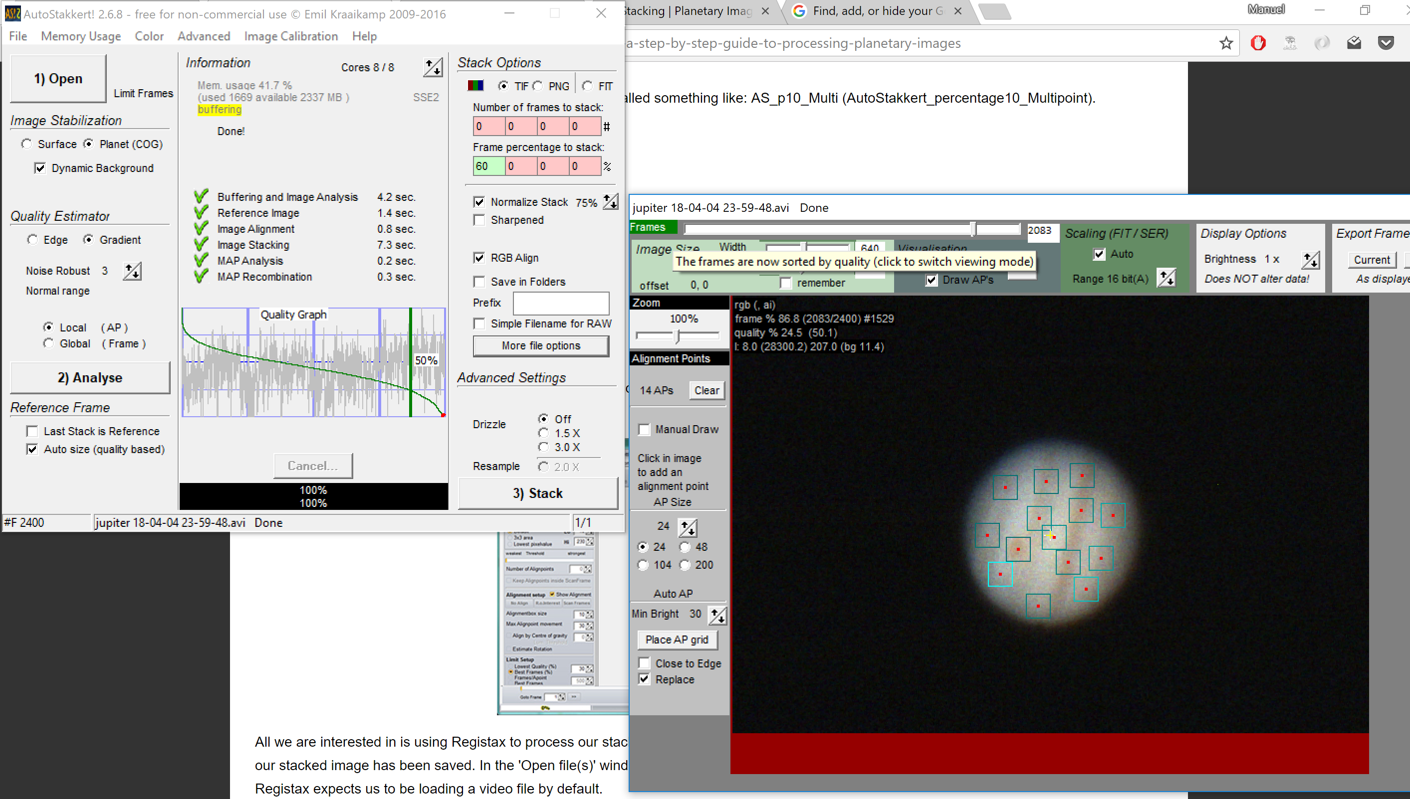Toggle Draw AP's checkbox
This screenshot has width=1410, height=799.
click(932, 280)
